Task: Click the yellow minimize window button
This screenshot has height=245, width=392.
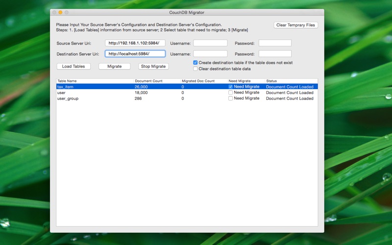Action: click(60, 12)
